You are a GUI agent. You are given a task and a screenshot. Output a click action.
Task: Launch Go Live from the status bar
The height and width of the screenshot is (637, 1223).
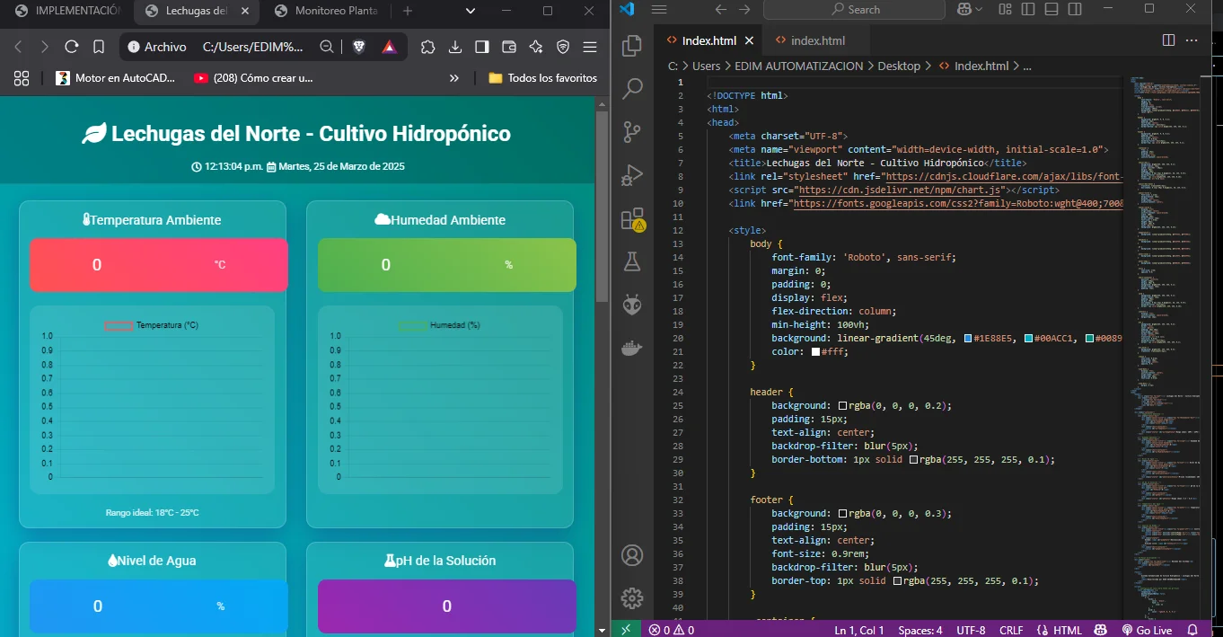click(x=1147, y=630)
